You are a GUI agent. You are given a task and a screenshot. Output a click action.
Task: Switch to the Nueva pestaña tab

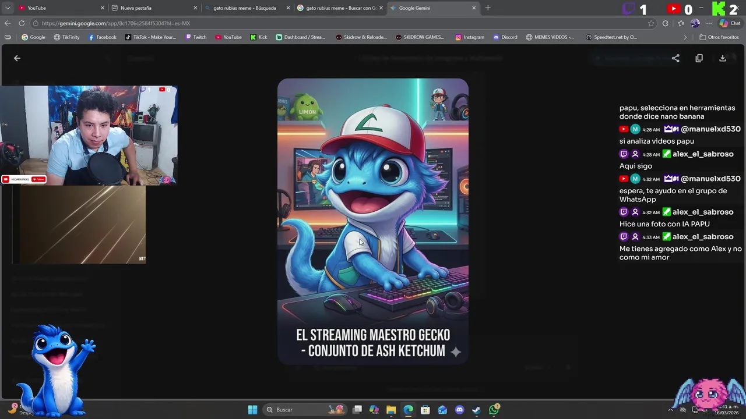[x=153, y=8]
